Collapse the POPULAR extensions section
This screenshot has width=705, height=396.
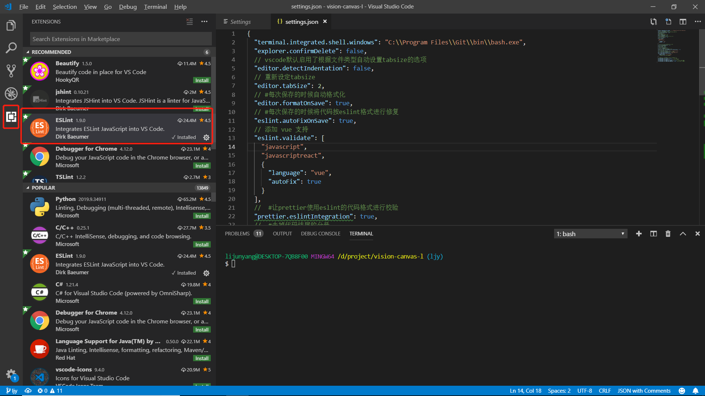click(119, 188)
